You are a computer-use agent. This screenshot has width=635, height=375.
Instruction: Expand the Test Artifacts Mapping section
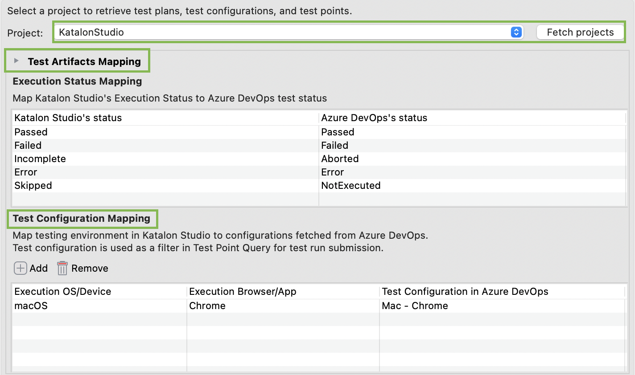pyautogui.click(x=16, y=61)
